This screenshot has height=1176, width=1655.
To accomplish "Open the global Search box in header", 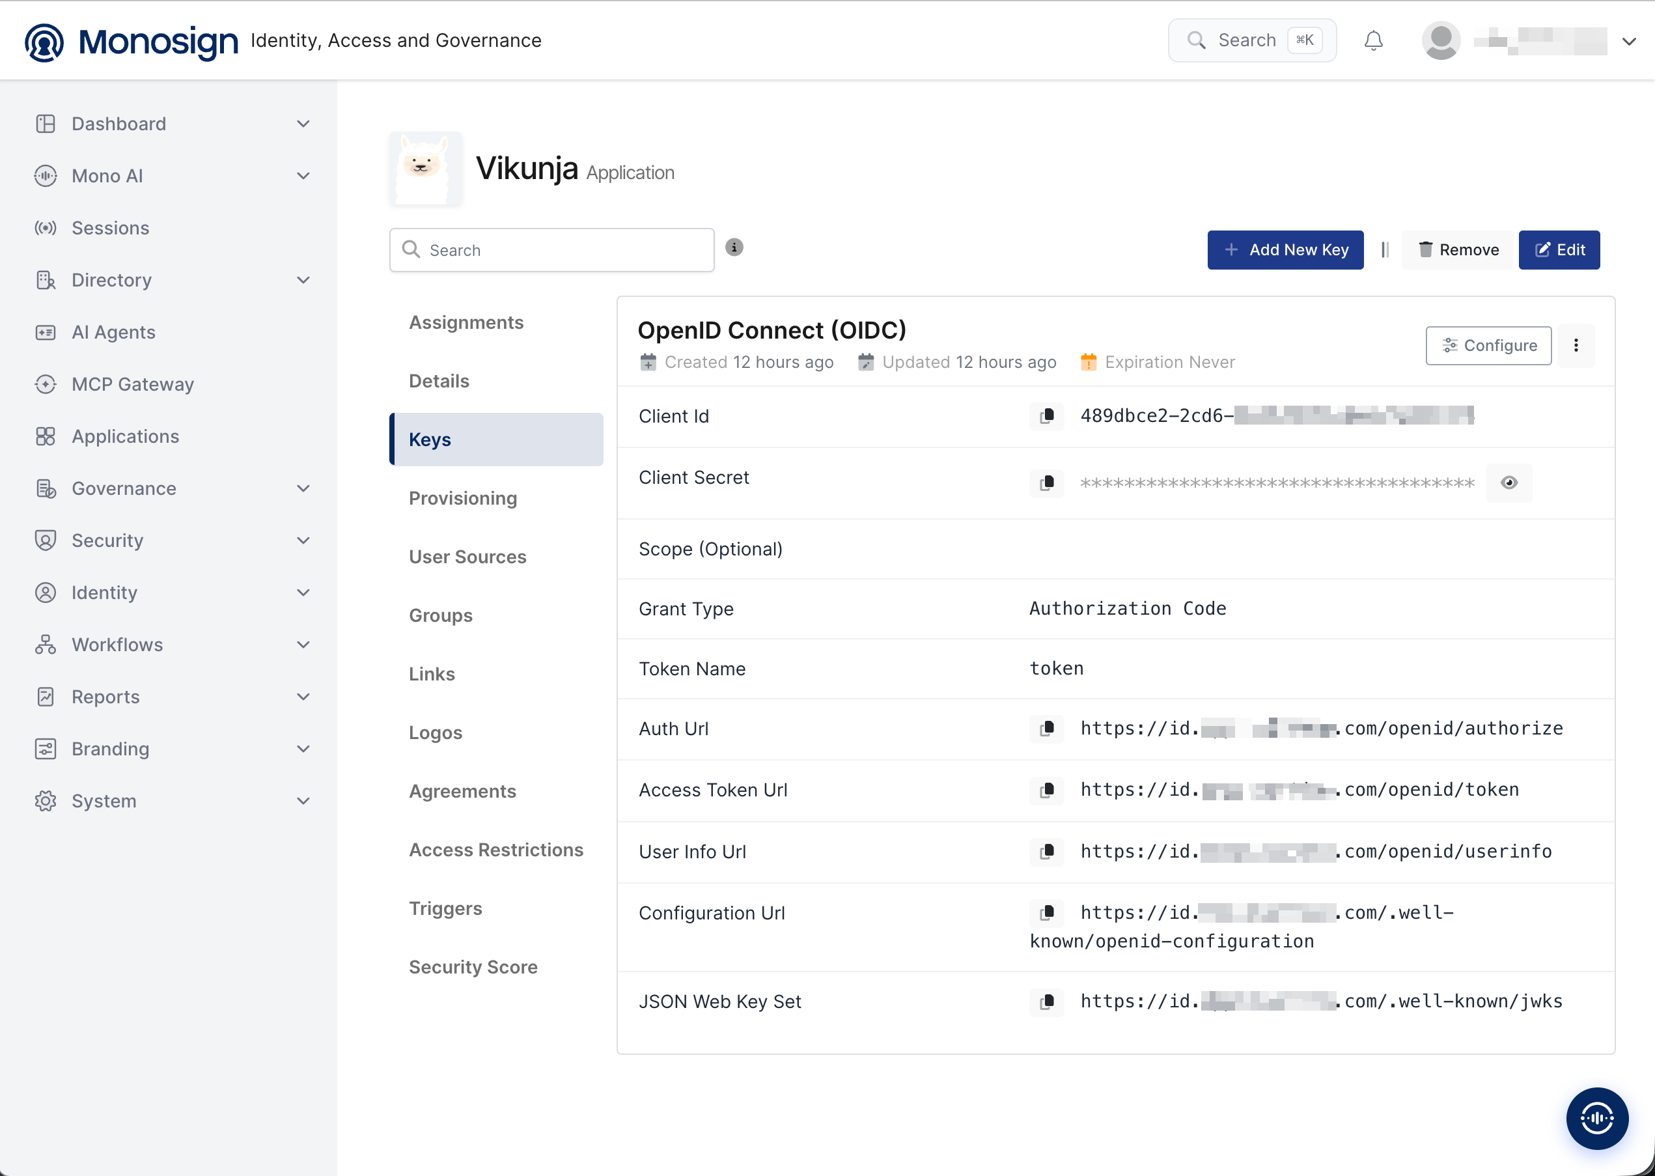I will coord(1253,40).
